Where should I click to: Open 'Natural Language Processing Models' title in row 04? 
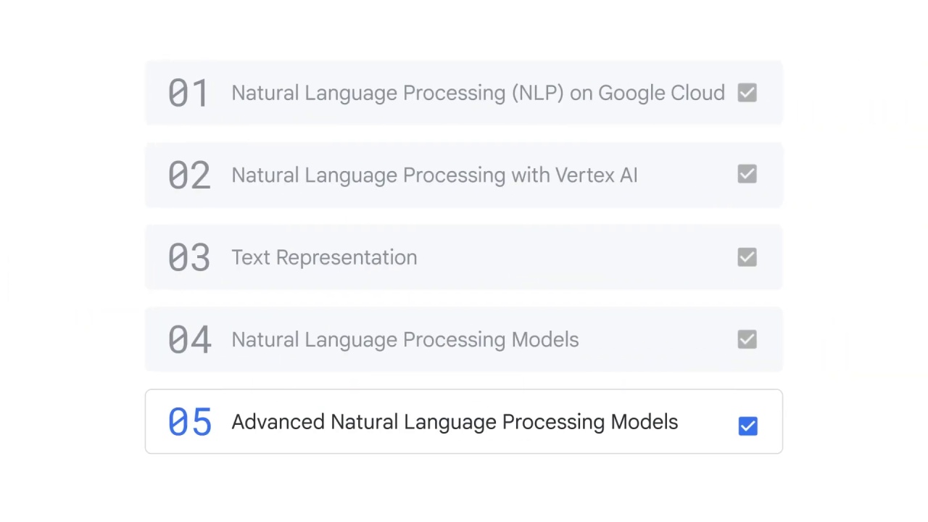[405, 340]
